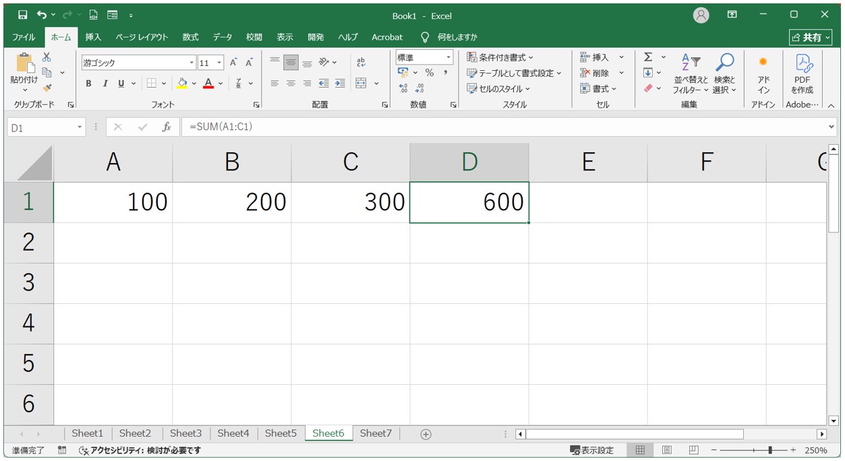This screenshot has width=845, height=461.
Task: Click the red Font Color swatch button
Action: click(208, 84)
